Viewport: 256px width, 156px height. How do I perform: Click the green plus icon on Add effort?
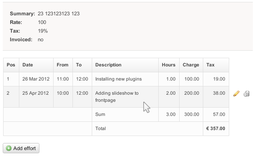[9, 148]
